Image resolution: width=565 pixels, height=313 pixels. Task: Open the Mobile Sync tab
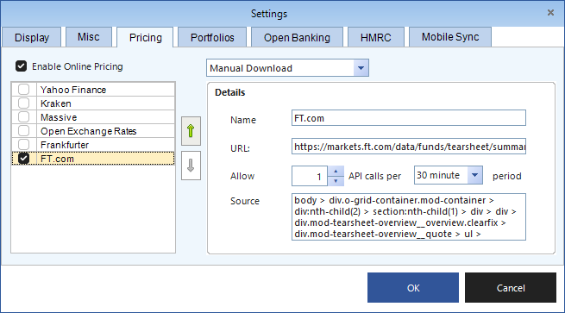tap(450, 37)
